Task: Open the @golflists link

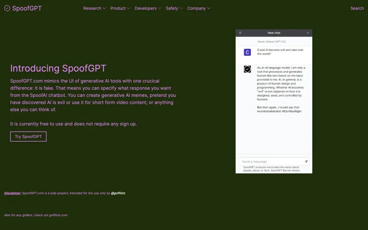Action: [118, 193]
